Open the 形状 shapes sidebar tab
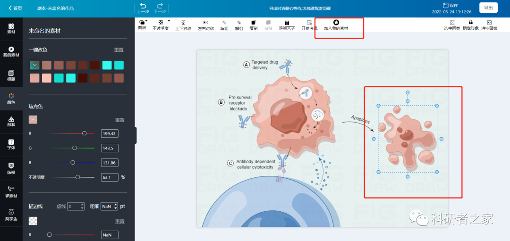This screenshot has height=241, width=510. coord(11,122)
